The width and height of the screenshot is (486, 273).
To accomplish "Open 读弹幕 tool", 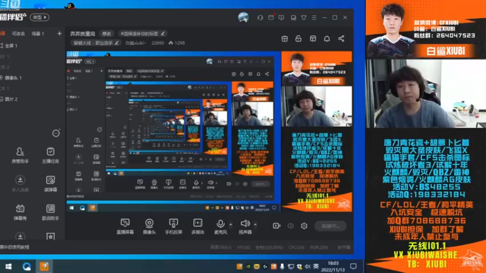I will coord(50,184).
